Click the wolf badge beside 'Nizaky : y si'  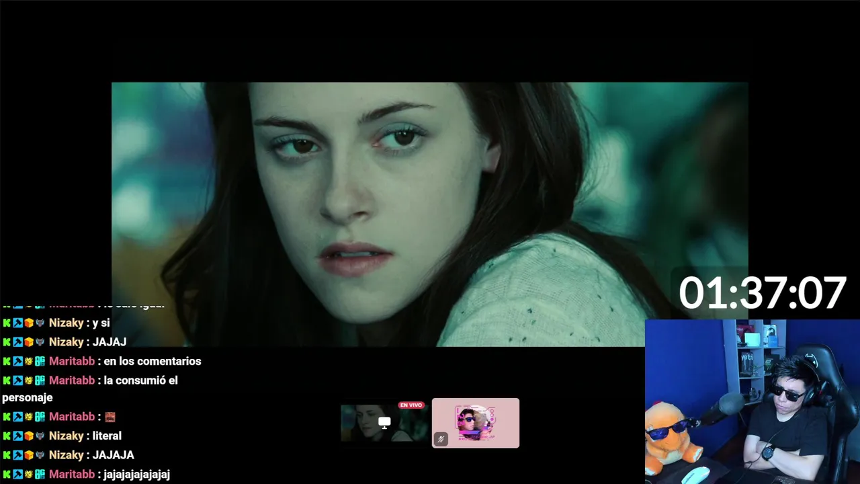pos(40,323)
